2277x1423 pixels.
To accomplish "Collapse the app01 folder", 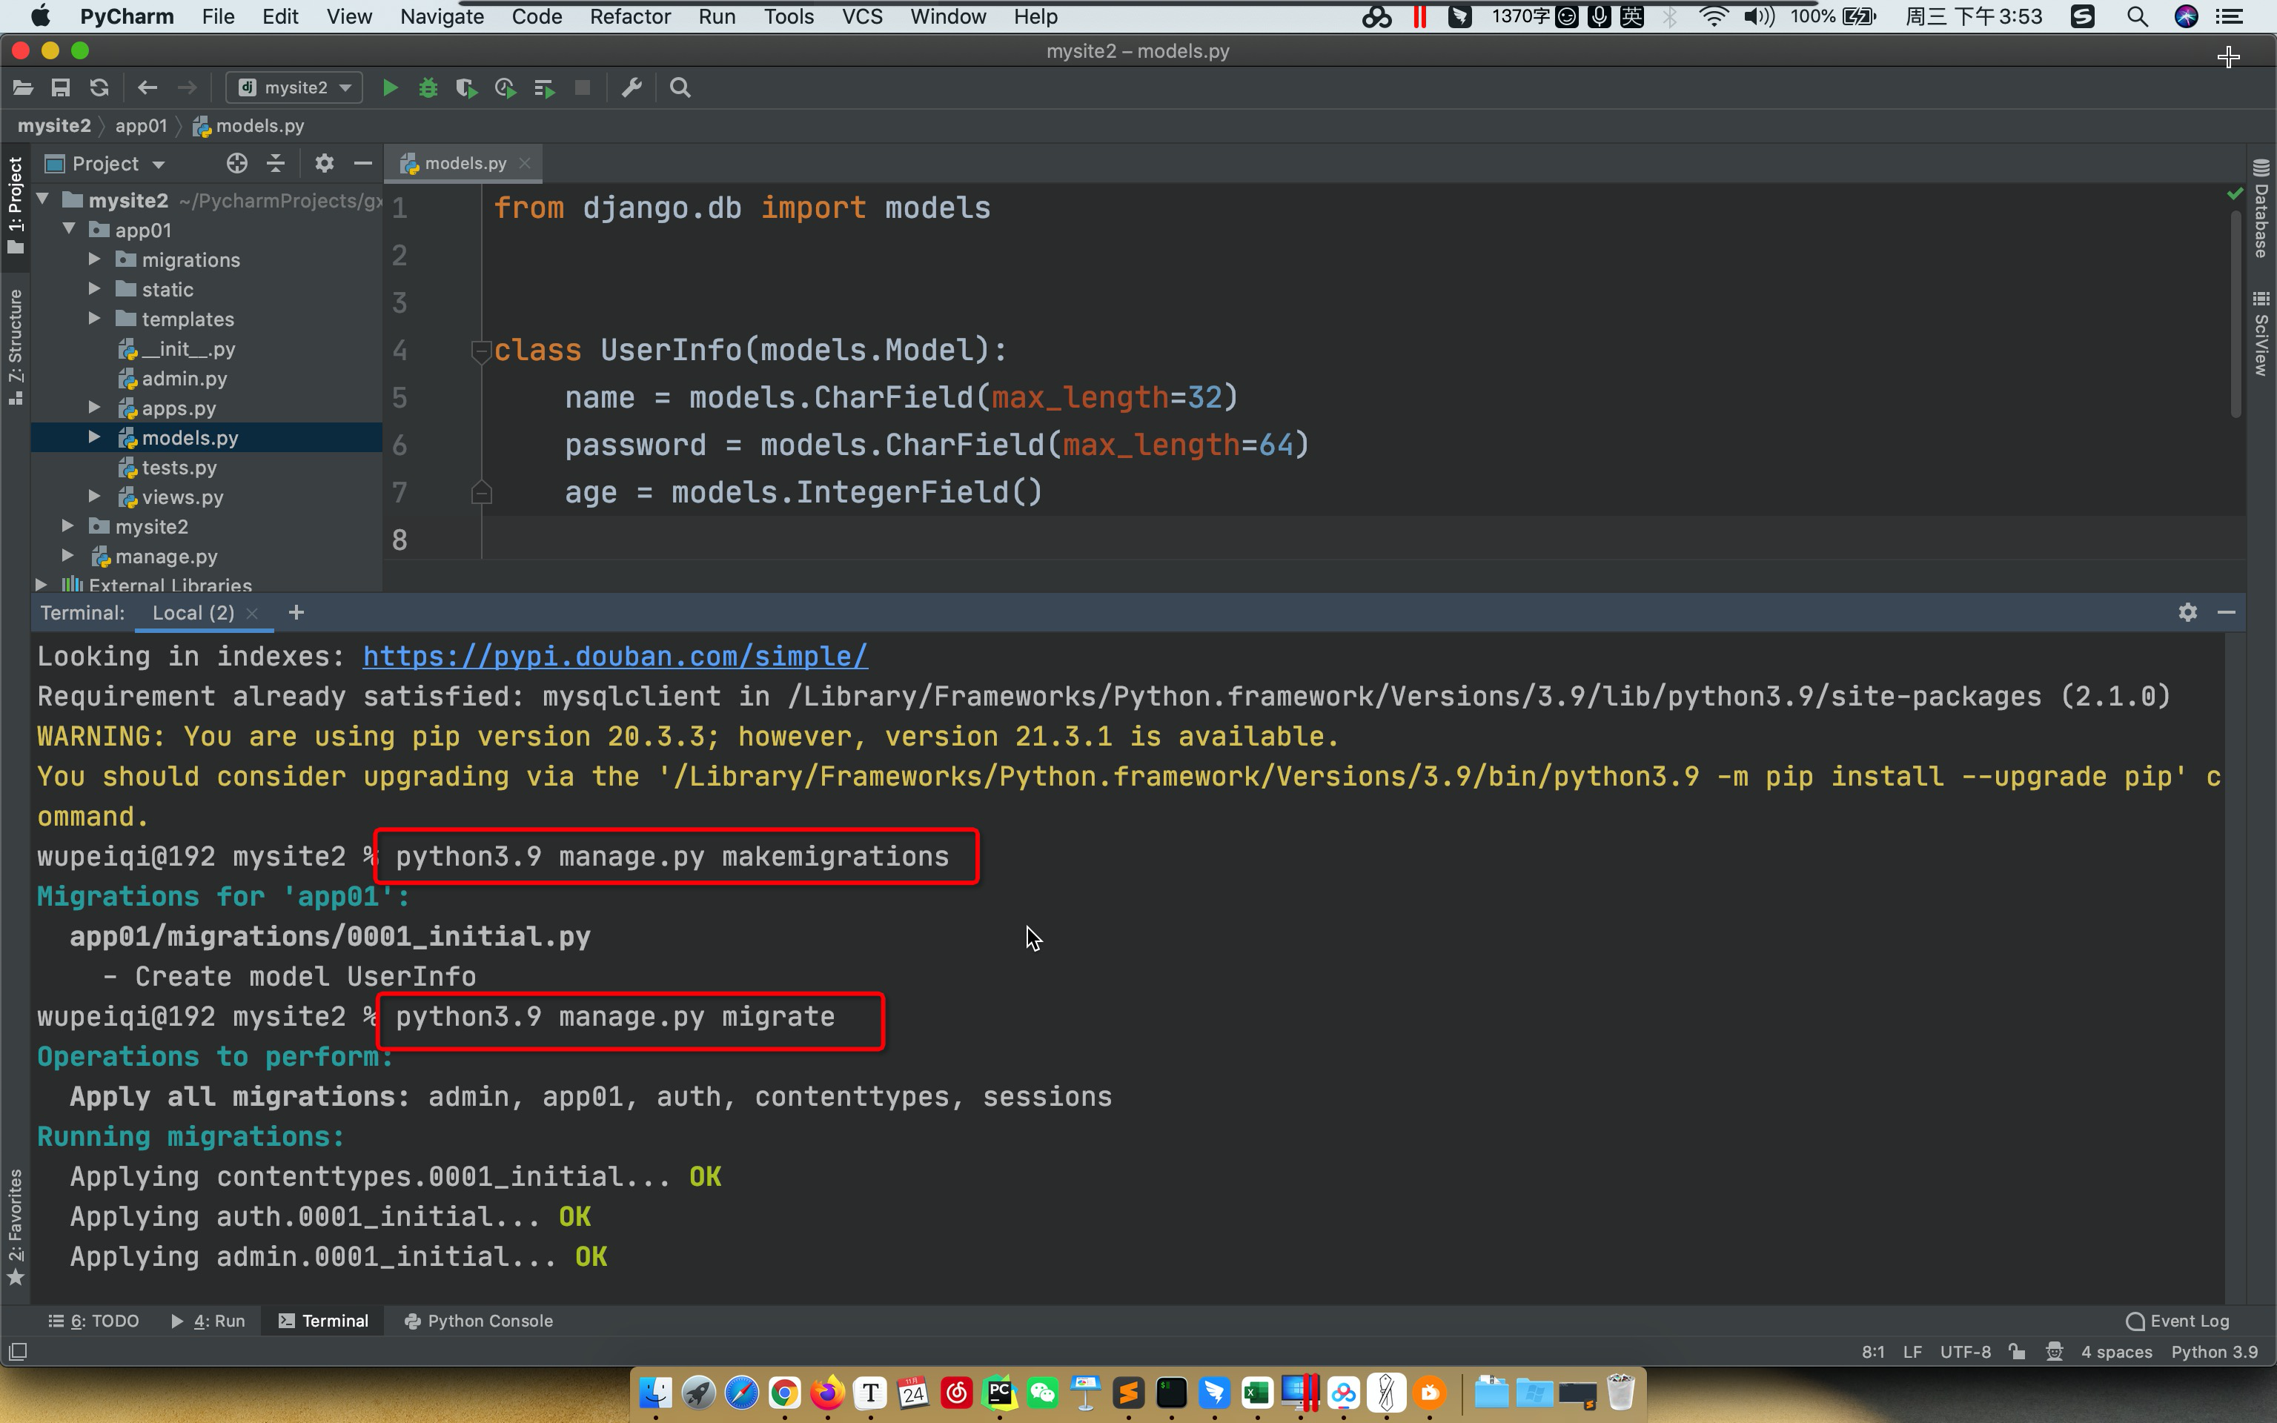I will tap(69, 230).
